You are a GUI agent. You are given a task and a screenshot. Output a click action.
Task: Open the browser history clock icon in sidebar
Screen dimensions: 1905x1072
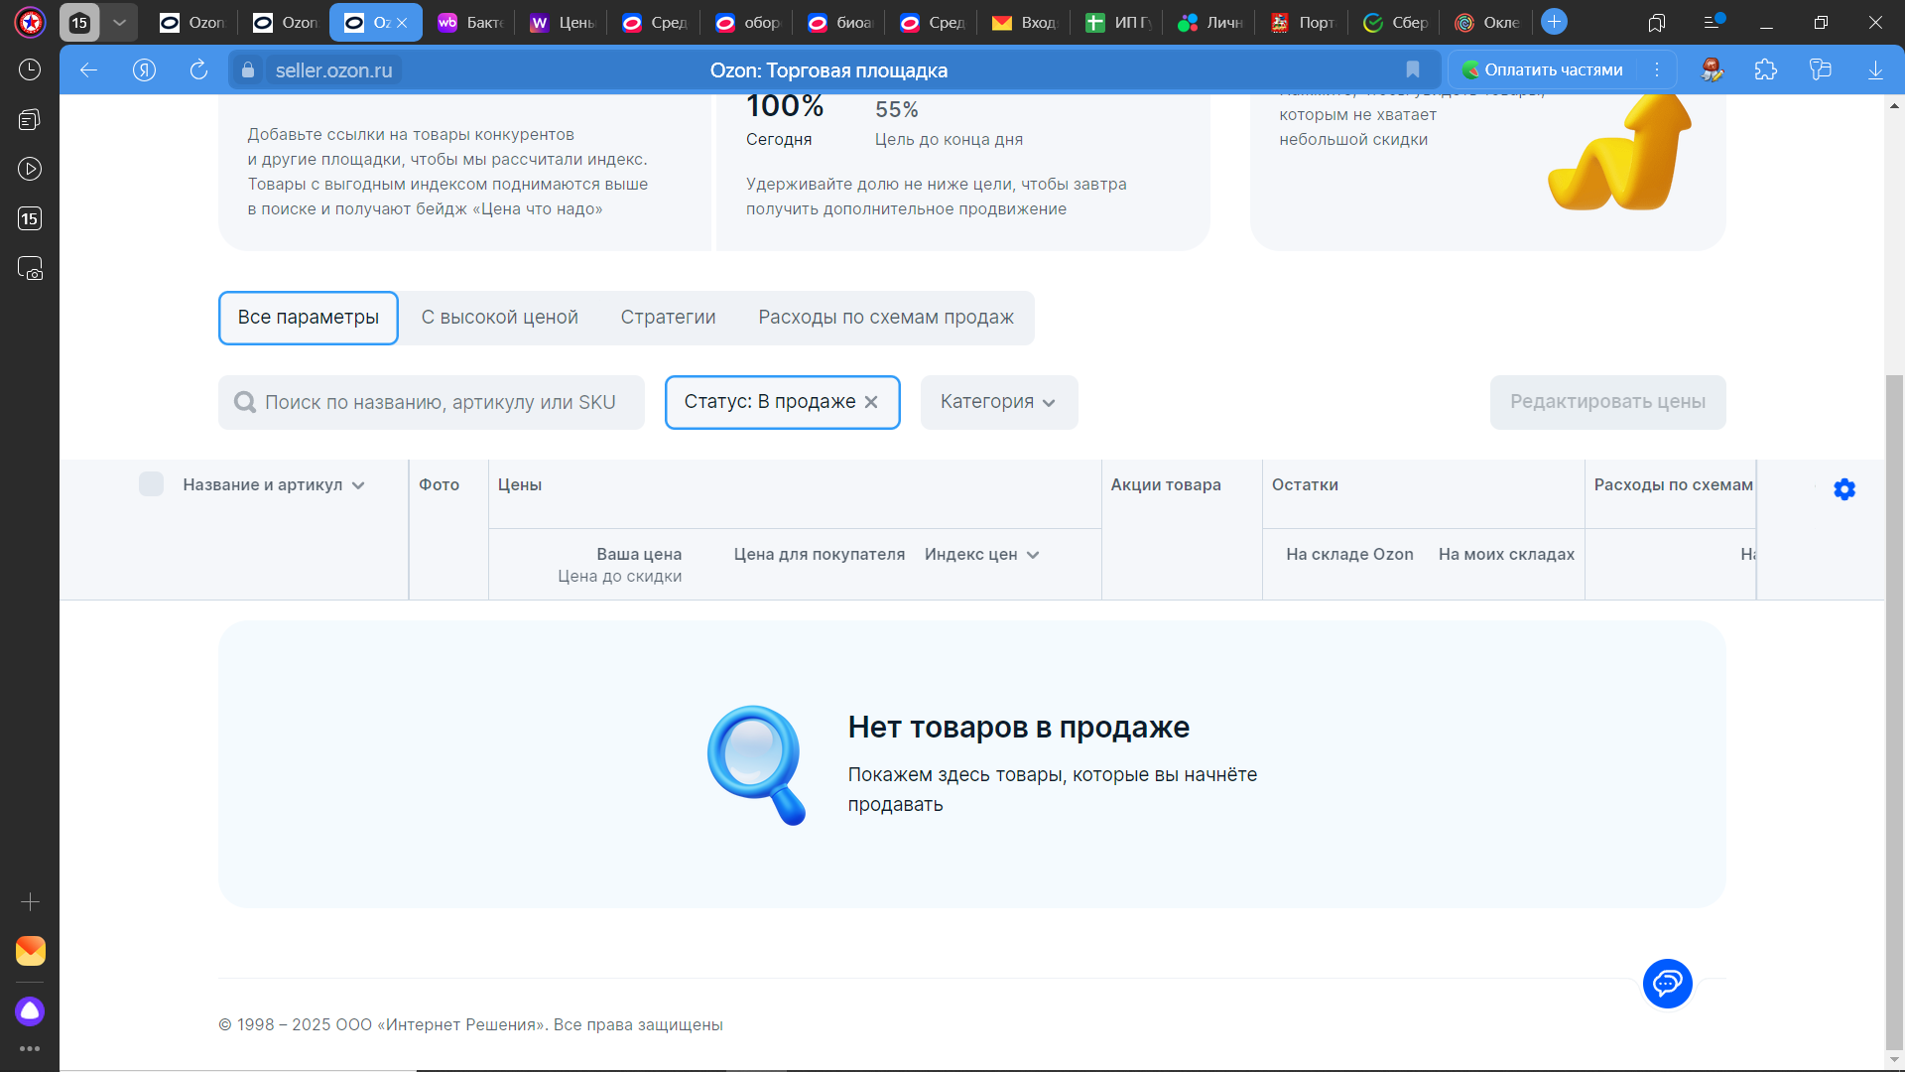coord(30,69)
